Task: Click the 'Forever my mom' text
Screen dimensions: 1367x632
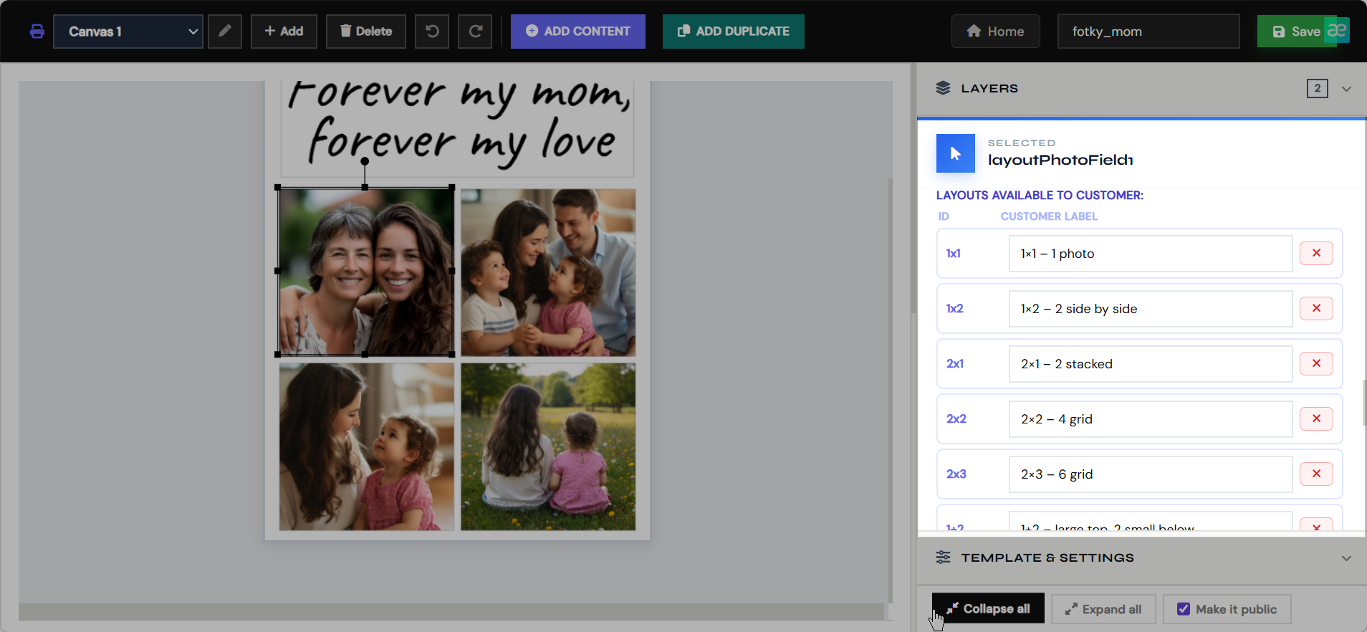Action: pyautogui.click(x=459, y=97)
